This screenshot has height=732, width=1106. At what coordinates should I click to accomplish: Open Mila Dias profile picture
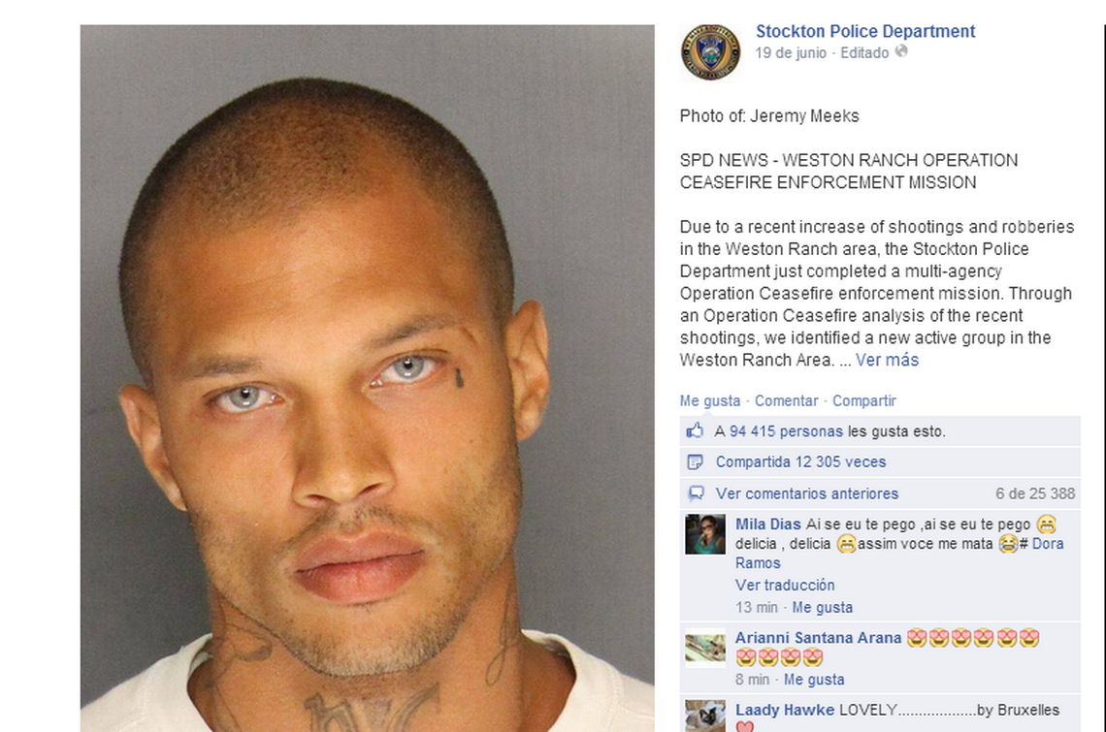705,534
